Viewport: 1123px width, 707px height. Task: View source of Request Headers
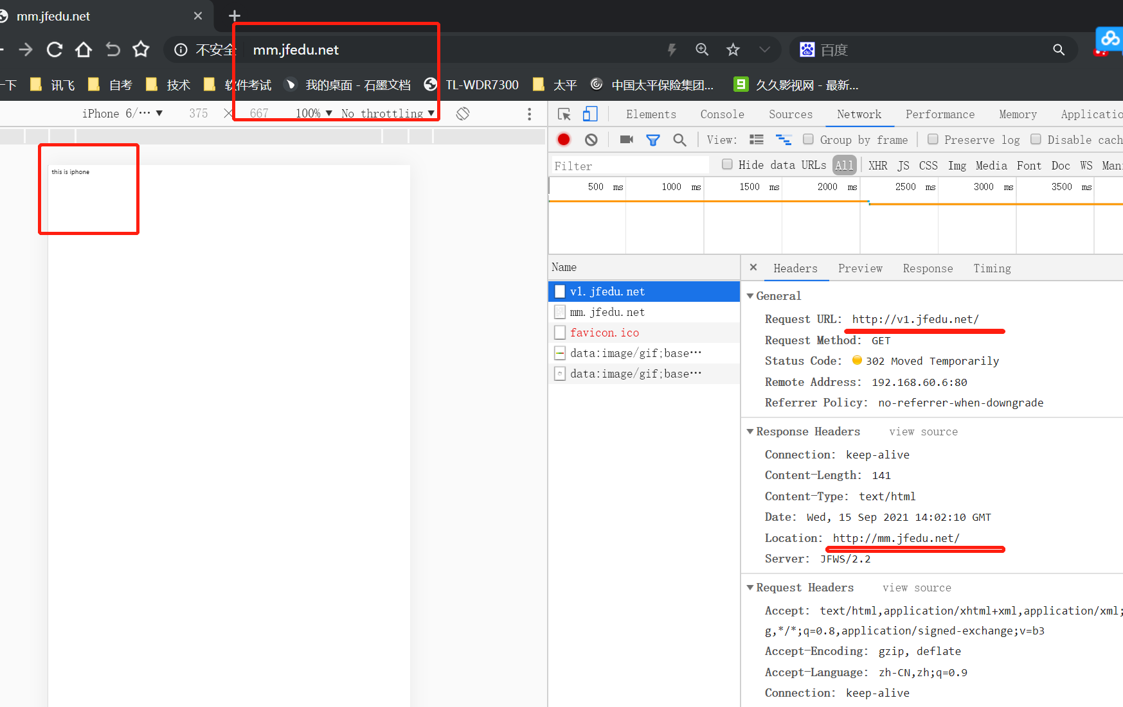(x=917, y=588)
